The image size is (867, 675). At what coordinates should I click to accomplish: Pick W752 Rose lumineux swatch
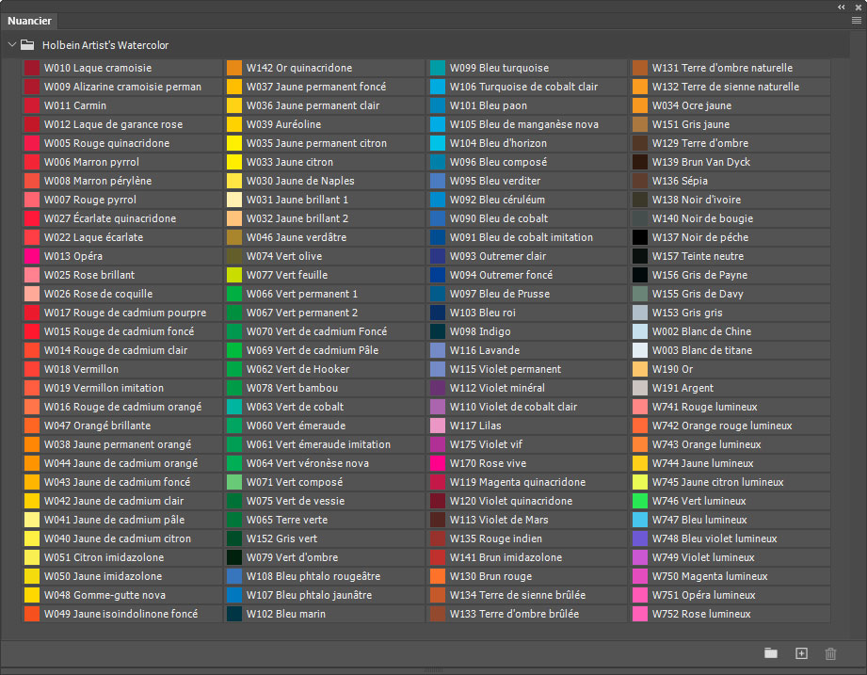[640, 614]
